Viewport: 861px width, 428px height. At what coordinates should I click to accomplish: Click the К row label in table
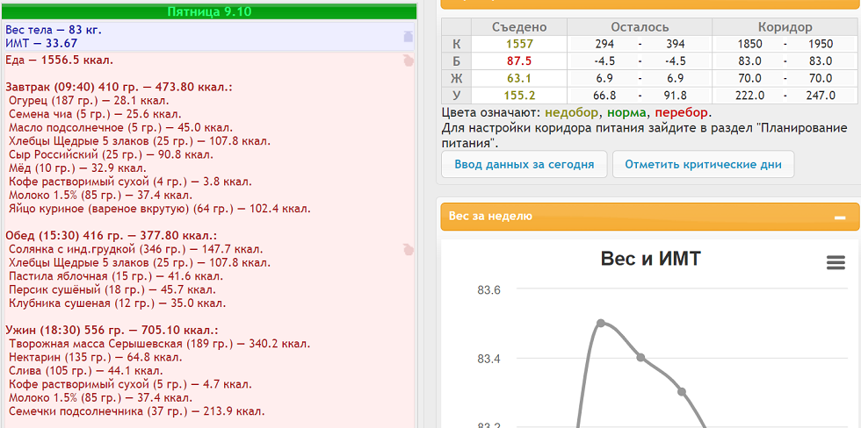456,45
